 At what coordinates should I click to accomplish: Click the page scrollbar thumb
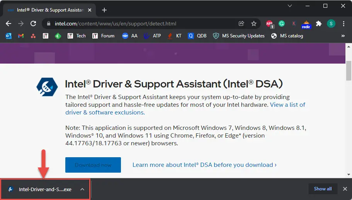(x=349, y=70)
